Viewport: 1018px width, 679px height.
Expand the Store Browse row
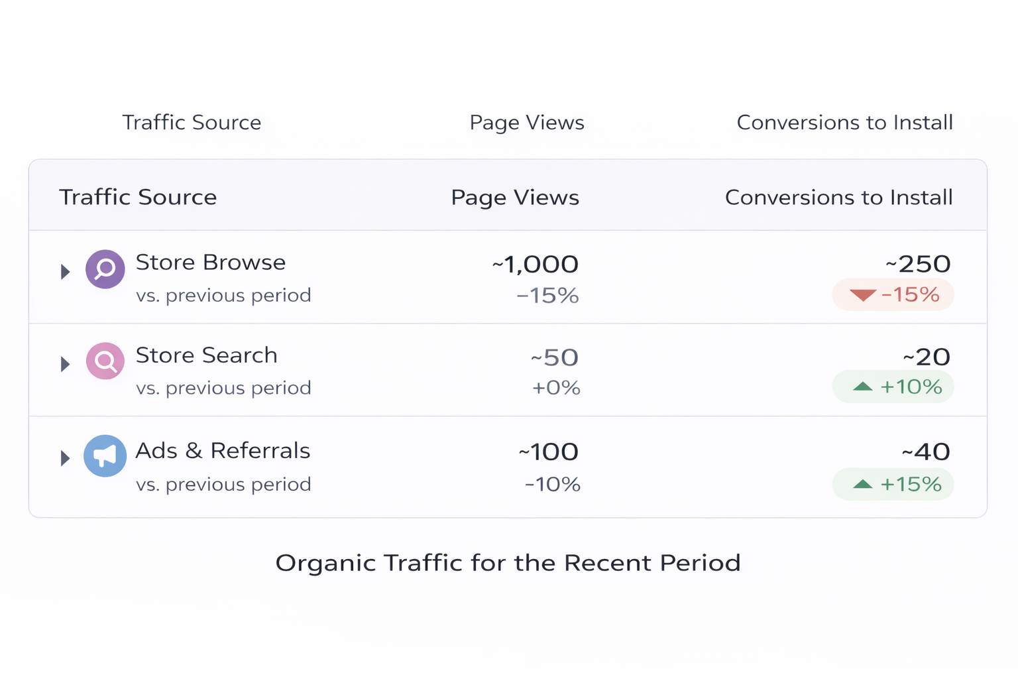point(64,271)
